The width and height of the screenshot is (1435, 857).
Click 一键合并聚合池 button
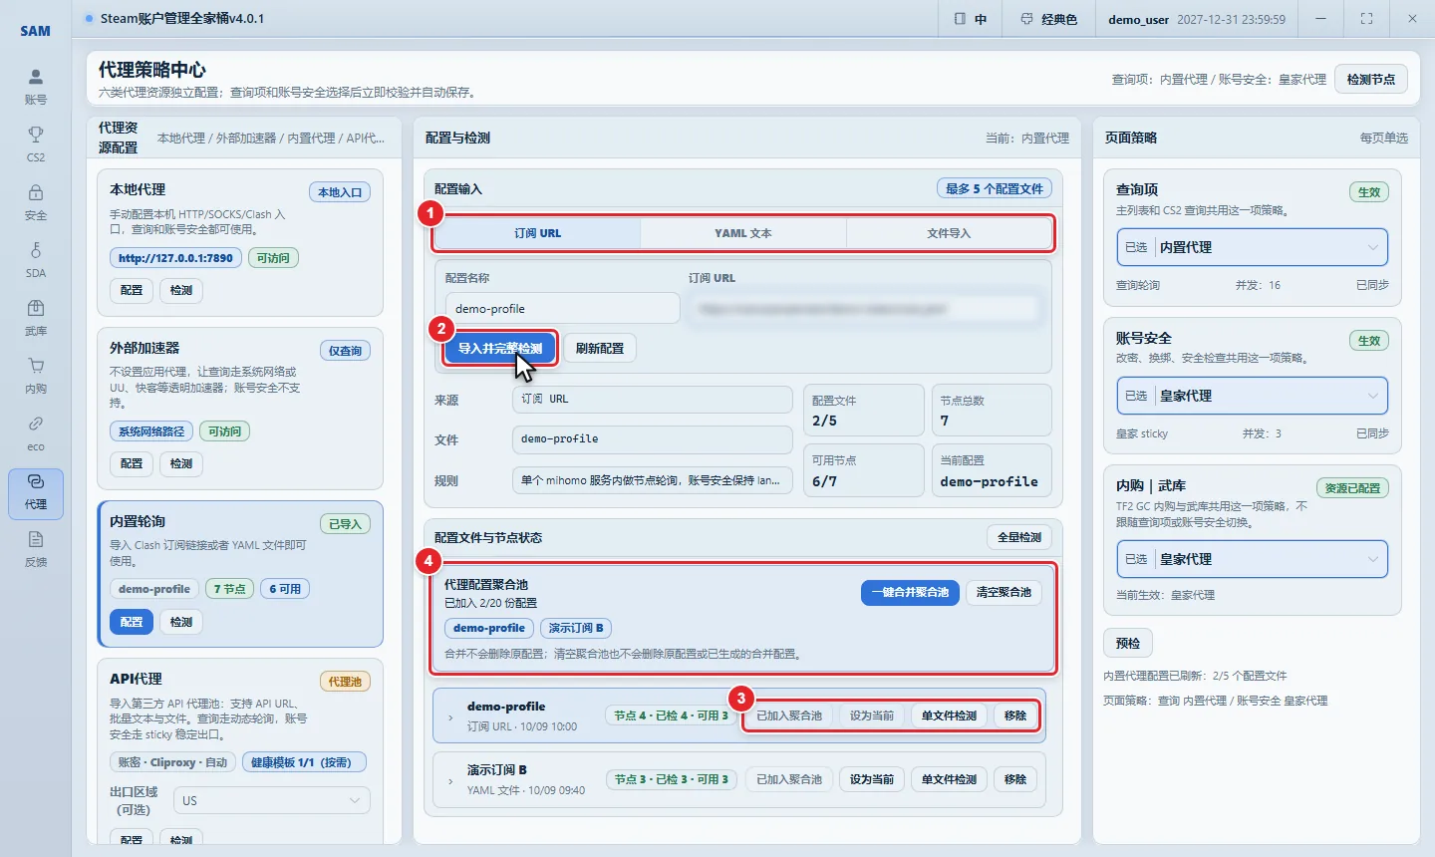[x=910, y=592]
